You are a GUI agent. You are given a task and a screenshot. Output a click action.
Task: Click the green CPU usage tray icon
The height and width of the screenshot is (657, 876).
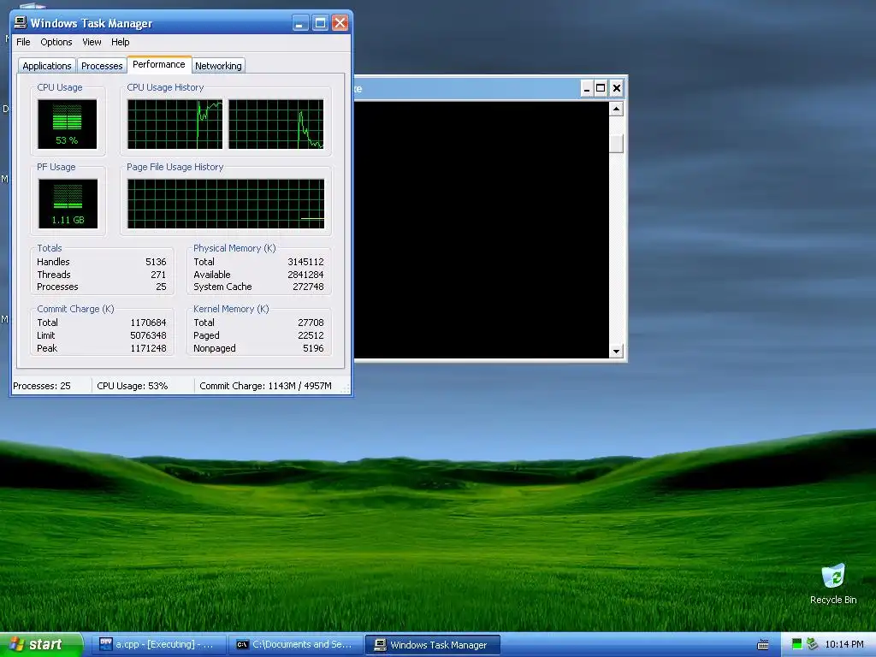(796, 644)
